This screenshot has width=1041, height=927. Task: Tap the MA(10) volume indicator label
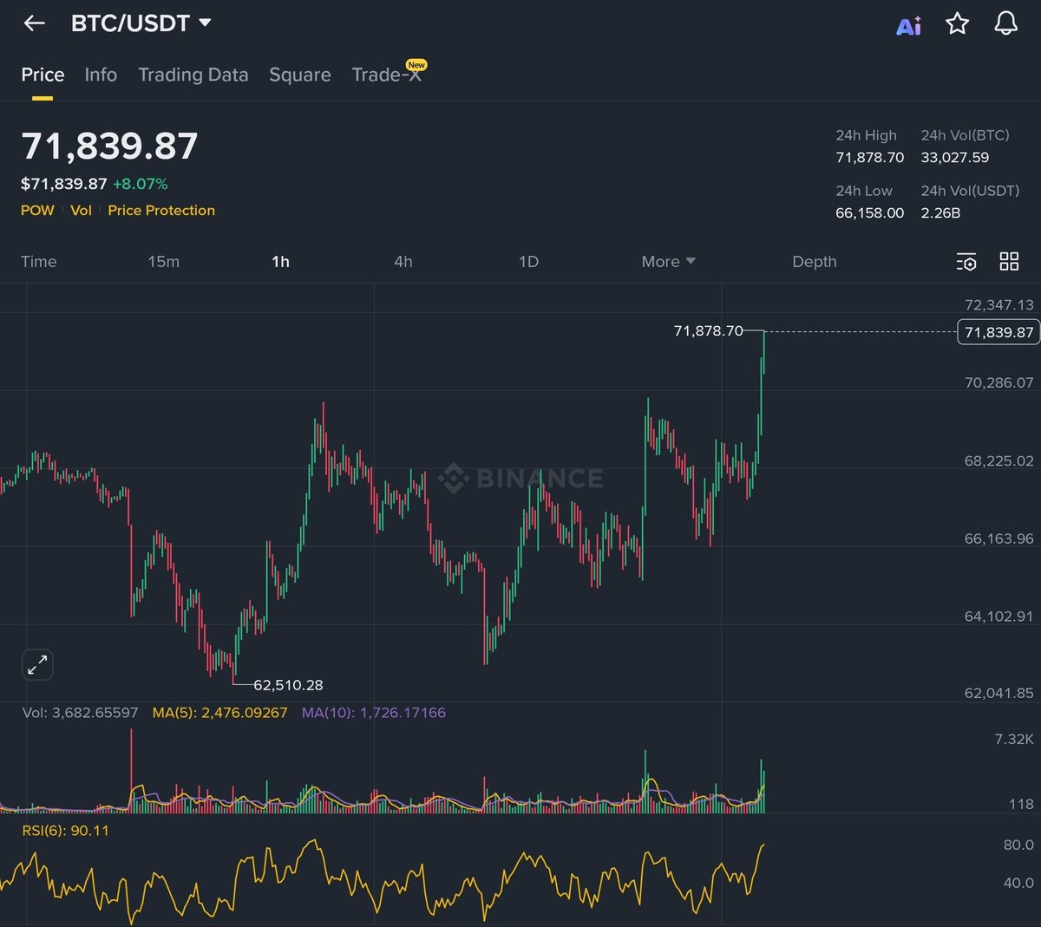(x=374, y=712)
